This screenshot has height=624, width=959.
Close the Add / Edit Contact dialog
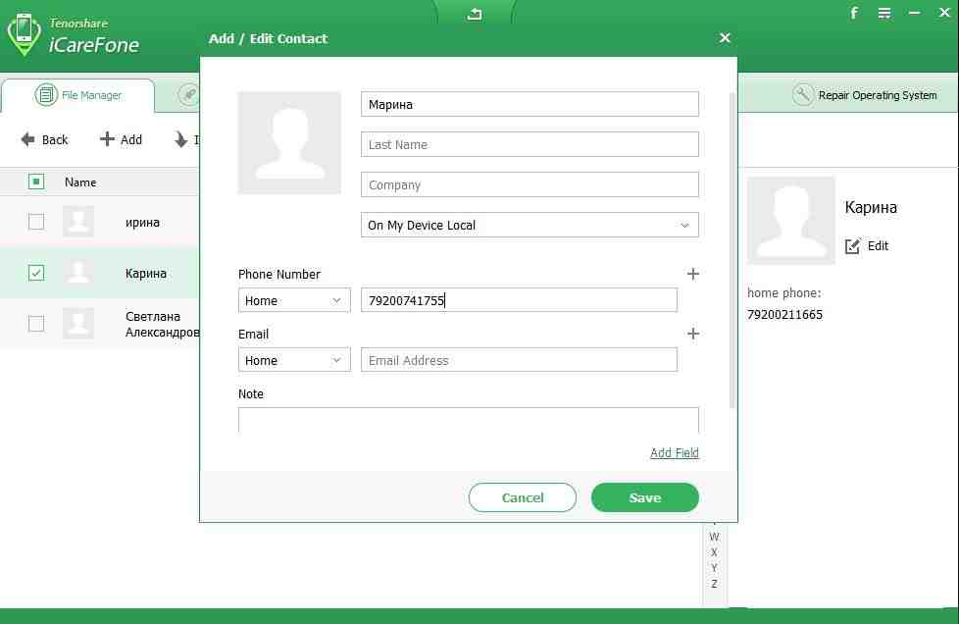[x=725, y=38]
